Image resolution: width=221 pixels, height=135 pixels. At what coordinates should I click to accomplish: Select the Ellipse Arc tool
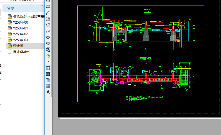point(48,44)
